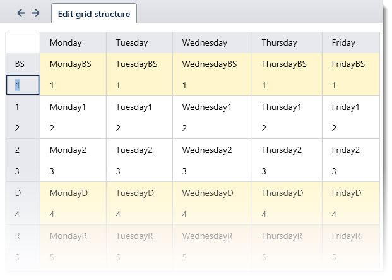Click the Friday2 cell
This screenshot has width=392, height=280.
tap(345, 150)
